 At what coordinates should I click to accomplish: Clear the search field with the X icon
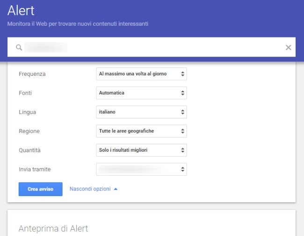pyautogui.click(x=288, y=47)
